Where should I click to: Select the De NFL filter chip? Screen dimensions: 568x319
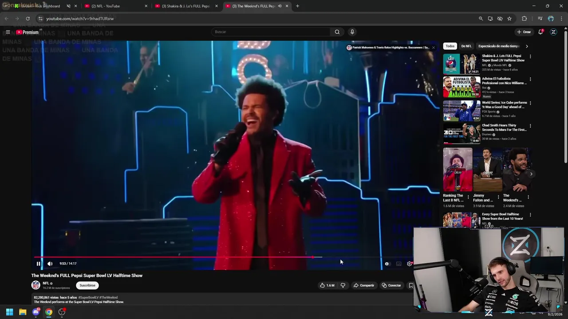point(466,46)
